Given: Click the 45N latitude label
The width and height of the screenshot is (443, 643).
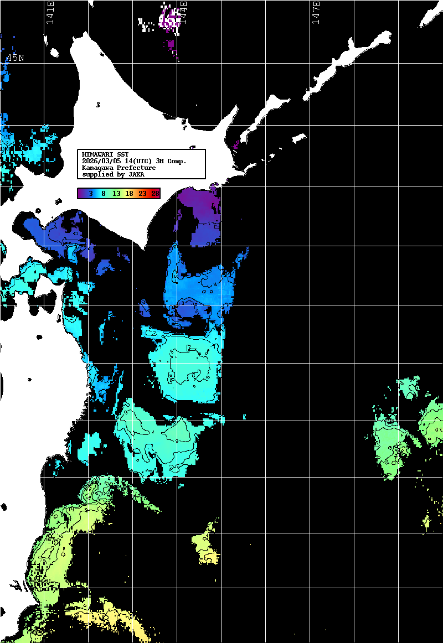Looking at the screenshot, I should [15, 58].
